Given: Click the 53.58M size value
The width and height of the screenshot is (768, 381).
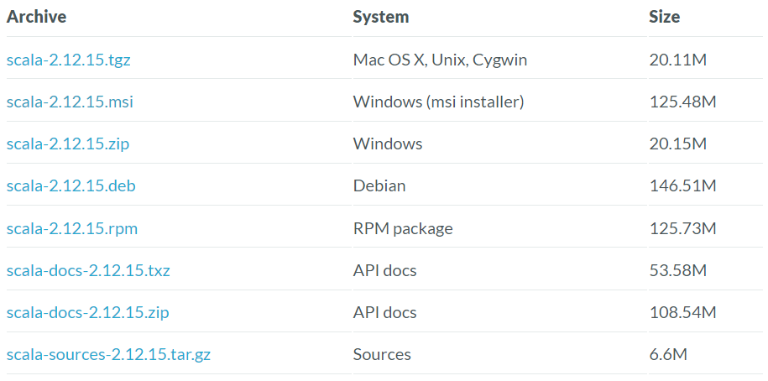Looking at the screenshot, I should click(x=678, y=270).
